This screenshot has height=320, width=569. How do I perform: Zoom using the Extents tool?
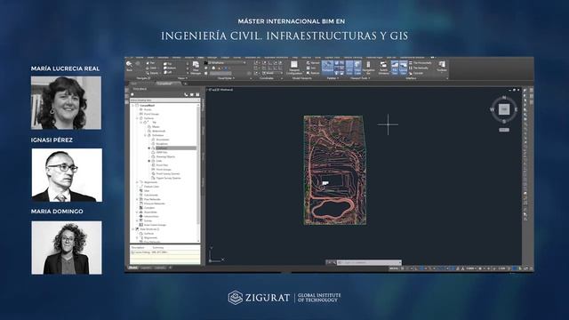[x=153, y=73]
